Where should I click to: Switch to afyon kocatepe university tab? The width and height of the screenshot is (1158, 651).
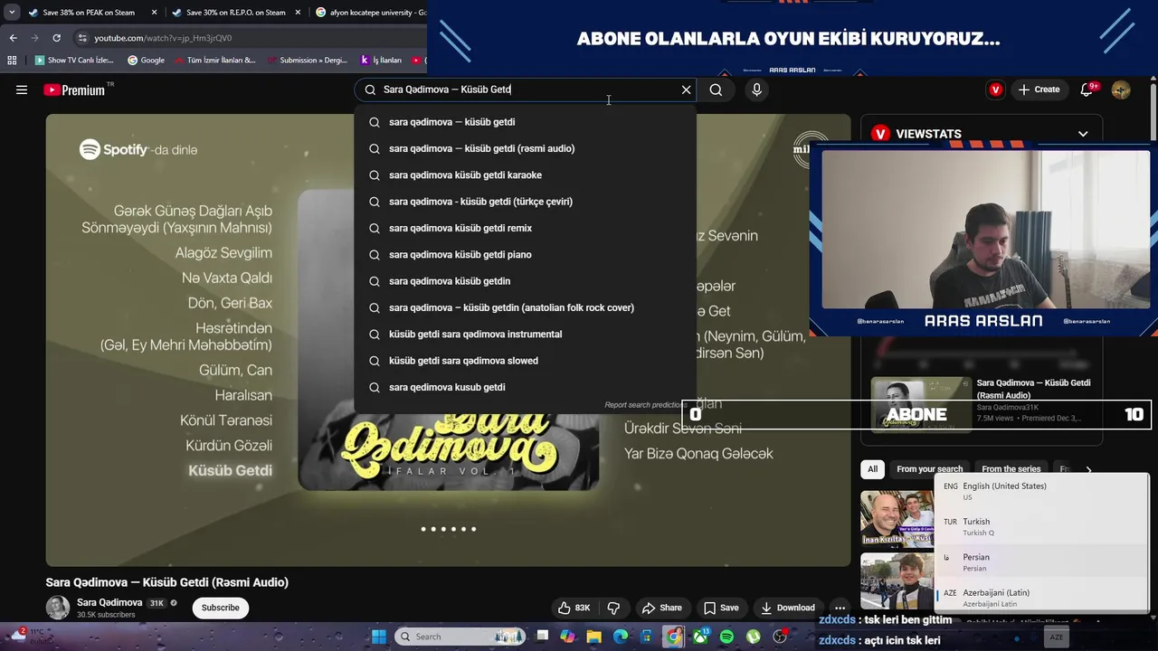(371, 13)
